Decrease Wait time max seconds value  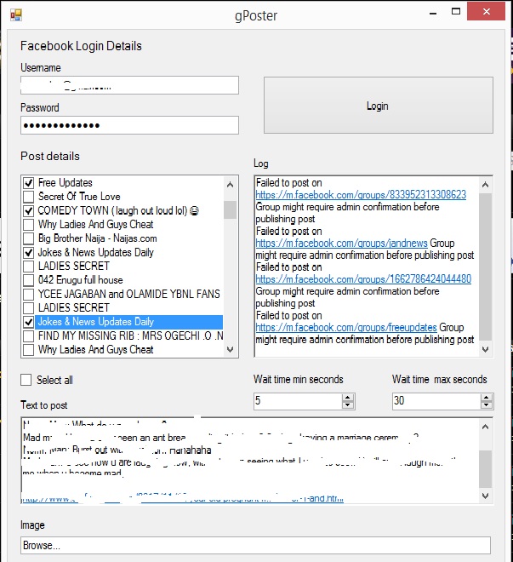486,405
